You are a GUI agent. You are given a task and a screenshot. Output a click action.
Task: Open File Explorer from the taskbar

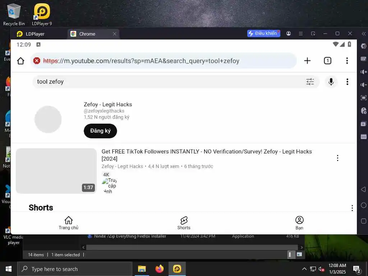click(142, 269)
